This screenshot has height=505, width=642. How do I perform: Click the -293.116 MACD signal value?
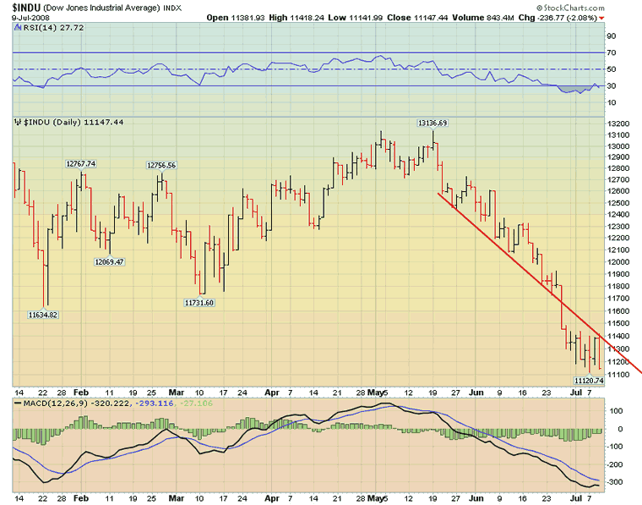click(x=154, y=403)
